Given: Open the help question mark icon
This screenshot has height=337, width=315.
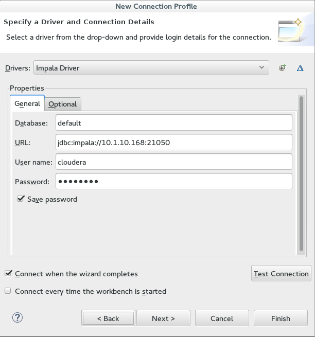Looking at the screenshot, I should coord(17,317).
